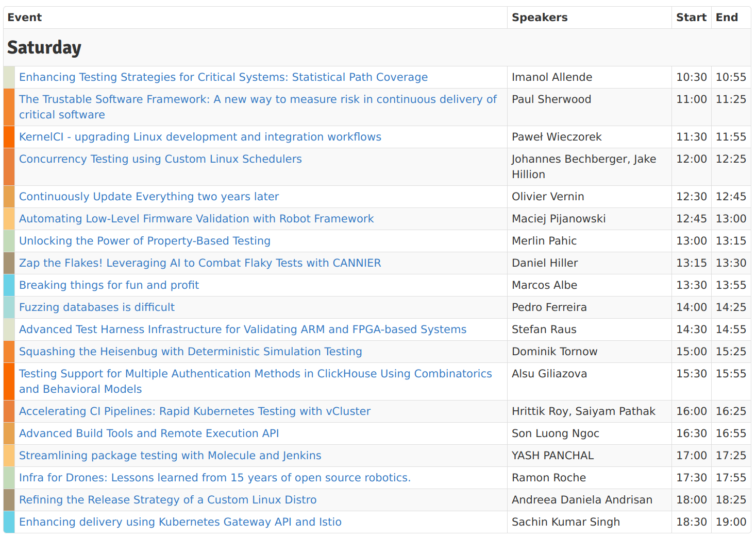
Task: Open Automating Low-Level Firmware Validation talk
Action: click(x=196, y=219)
